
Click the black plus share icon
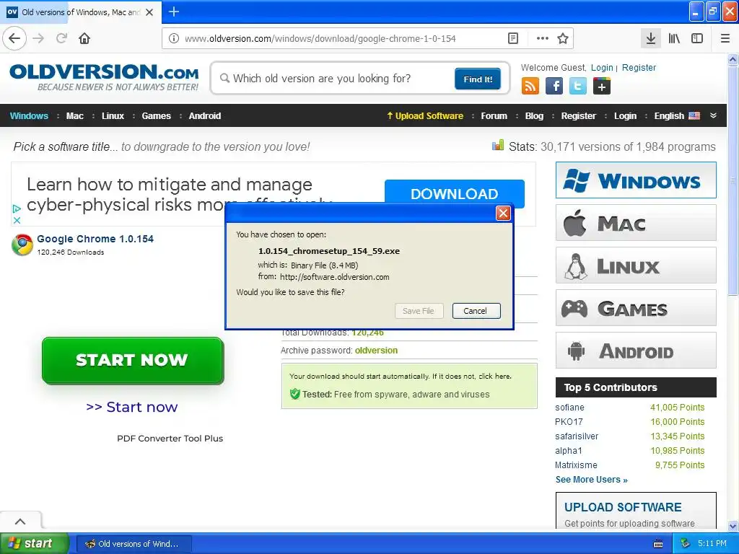pyautogui.click(x=602, y=87)
